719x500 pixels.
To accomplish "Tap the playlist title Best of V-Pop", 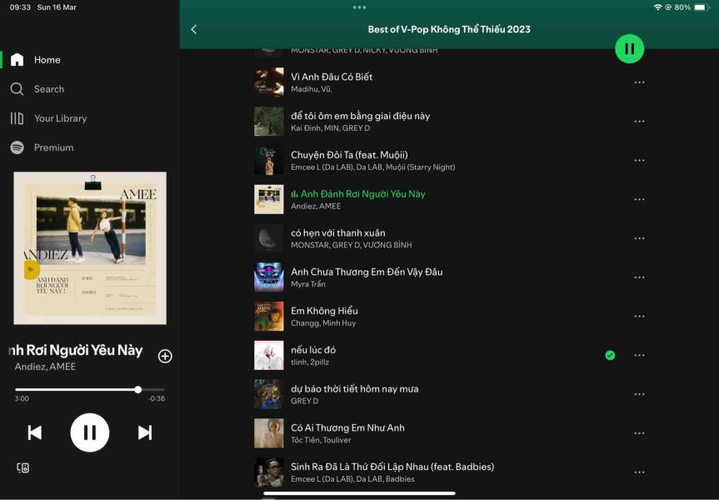I will coord(449,29).
